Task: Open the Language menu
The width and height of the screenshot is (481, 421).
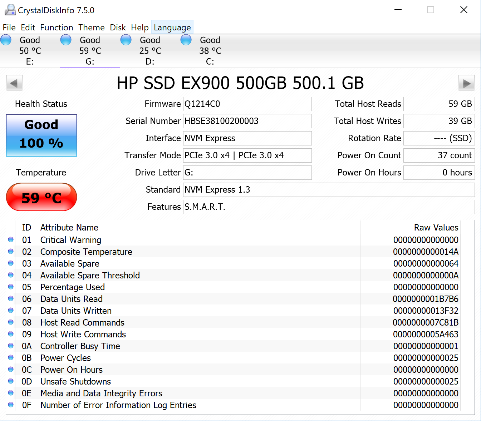Action: [x=172, y=28]
